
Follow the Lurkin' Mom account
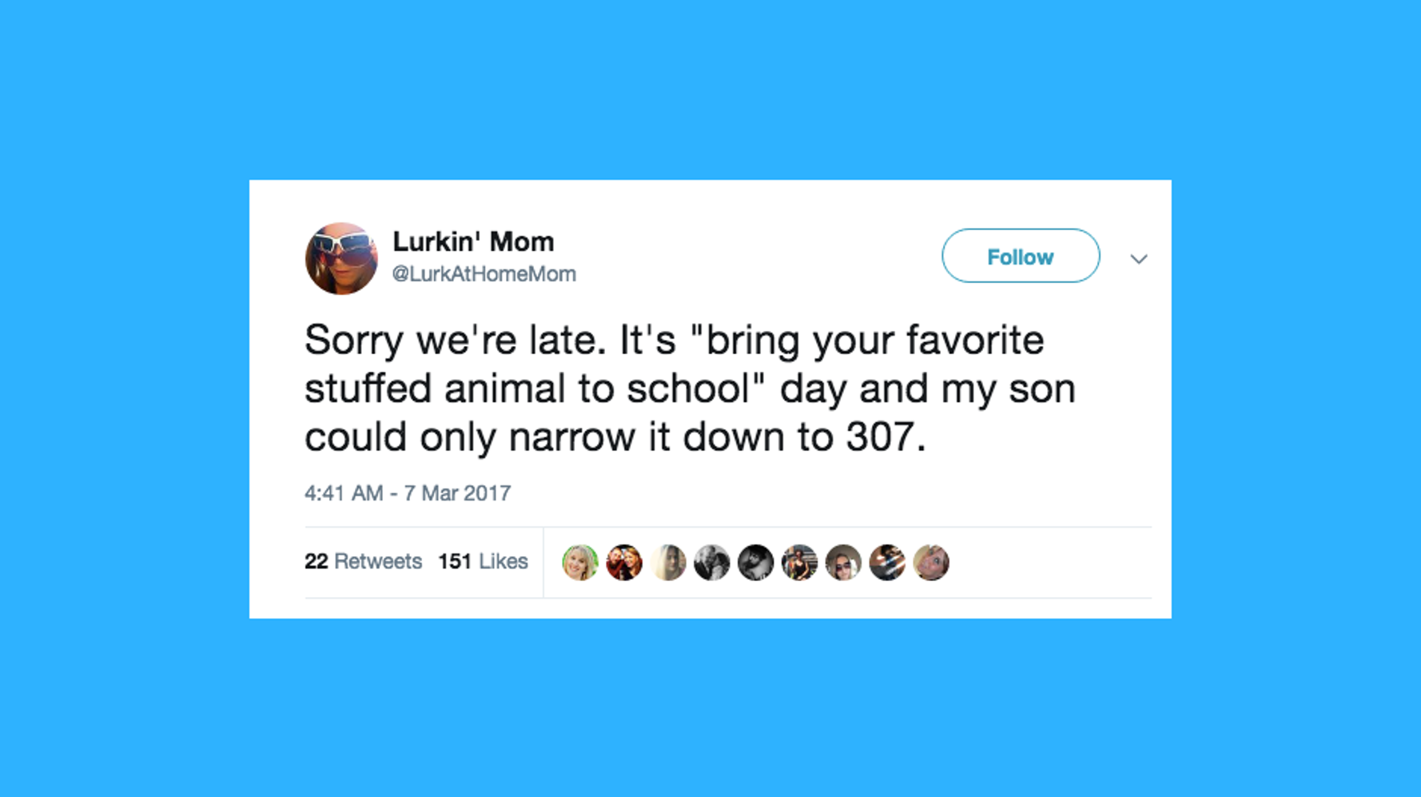click(1021, 257)
